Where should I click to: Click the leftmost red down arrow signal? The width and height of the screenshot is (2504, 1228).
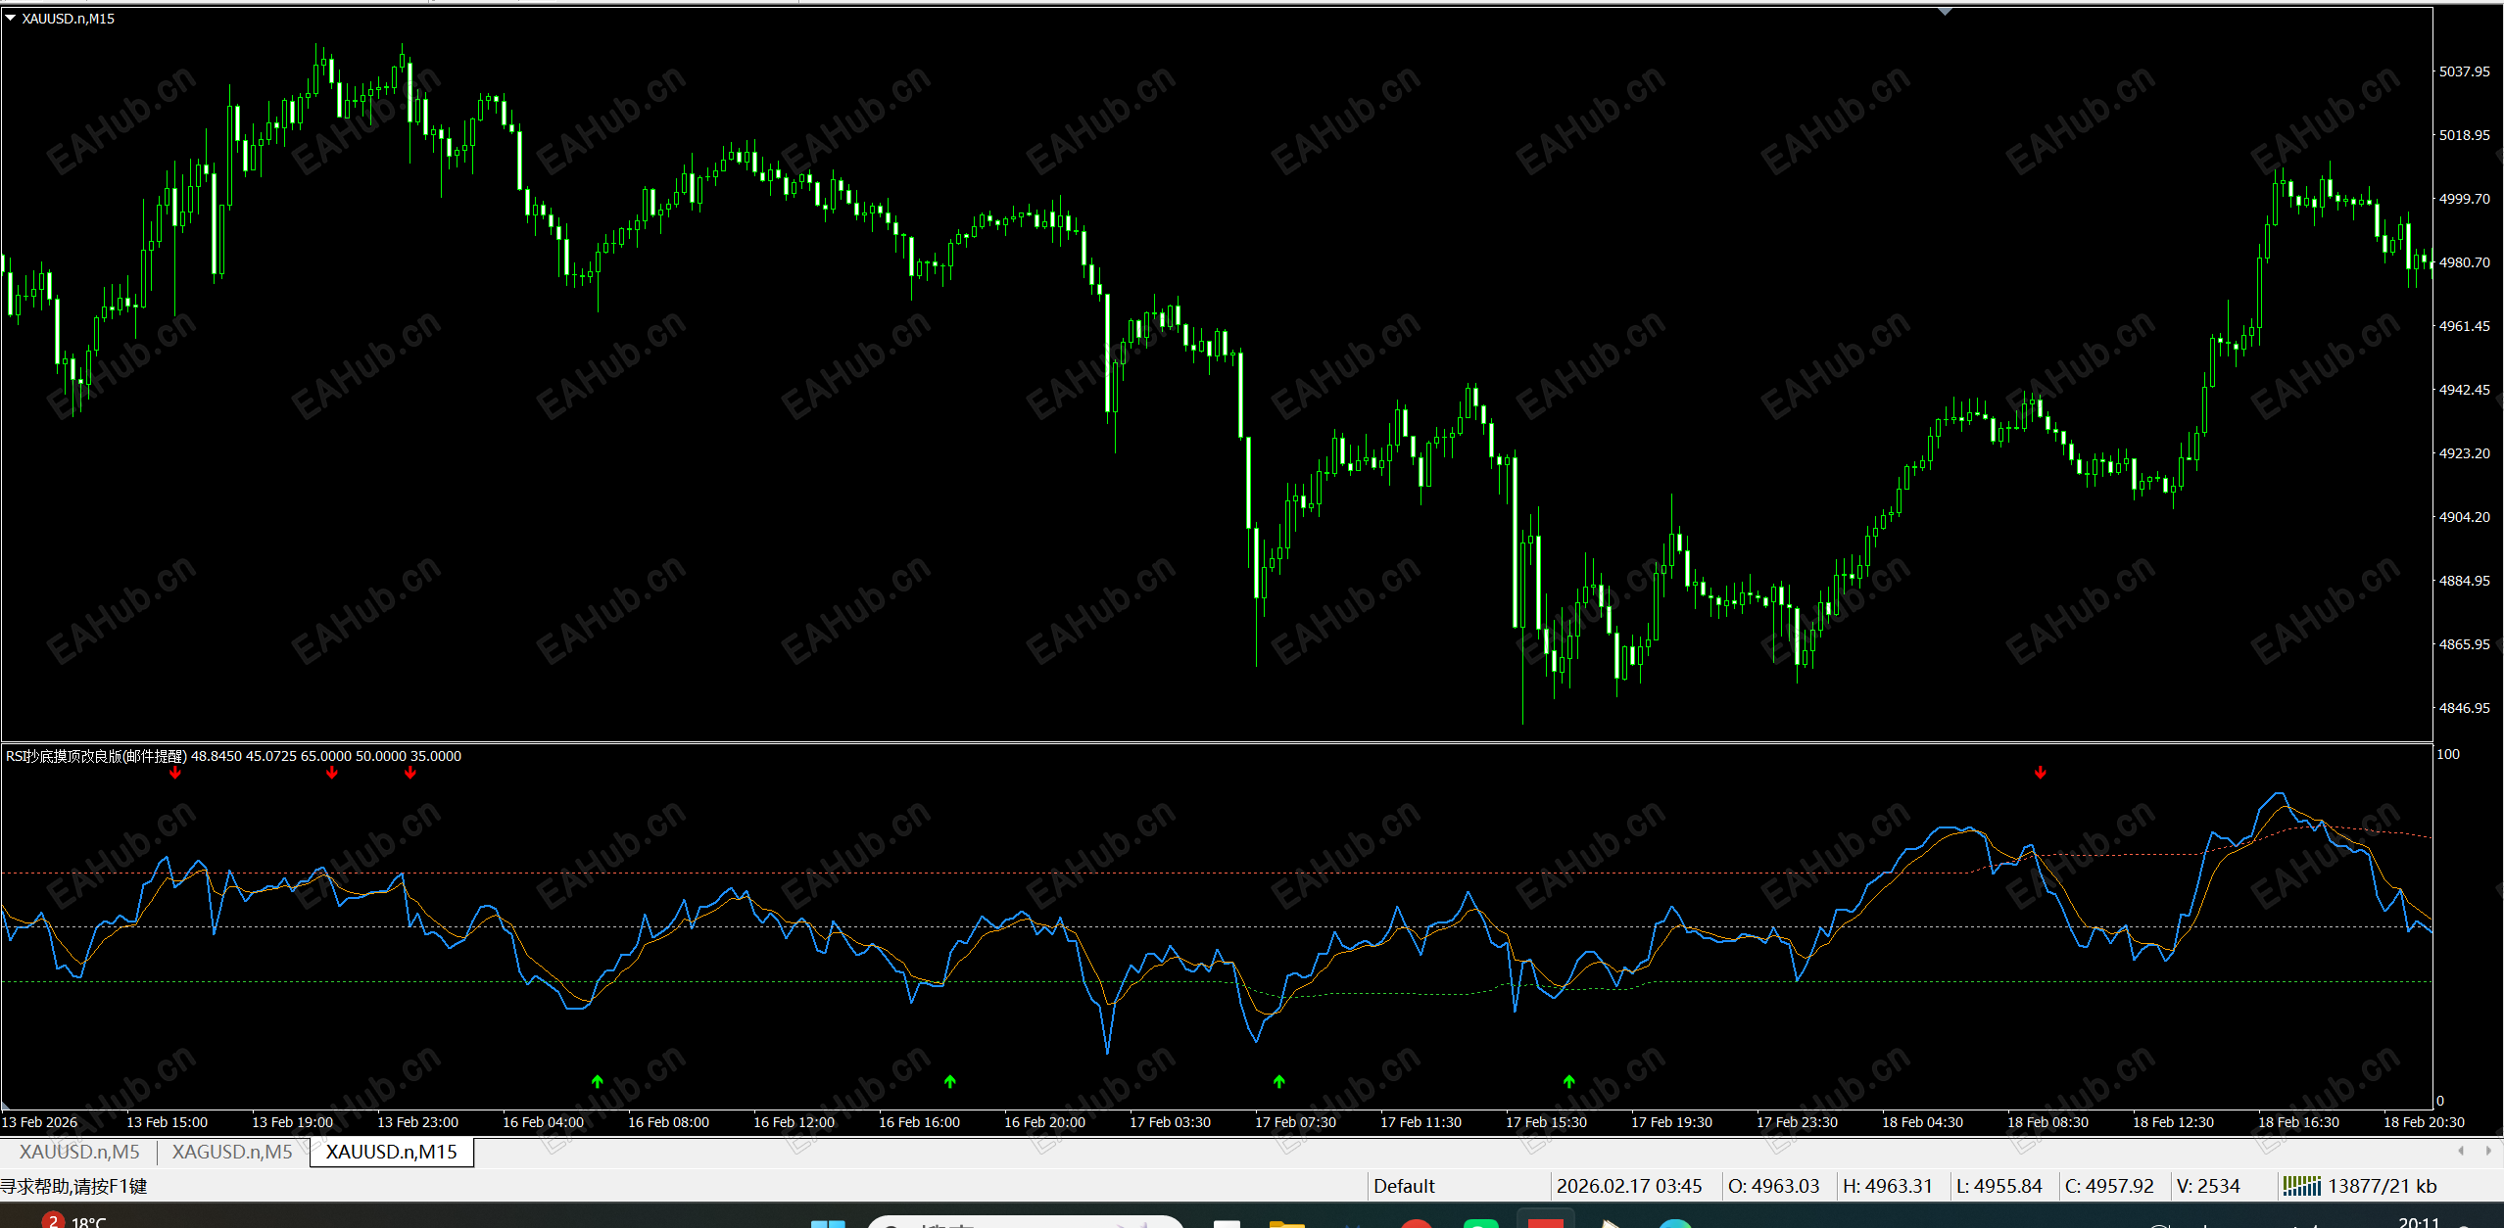click(x=175, y=773)
